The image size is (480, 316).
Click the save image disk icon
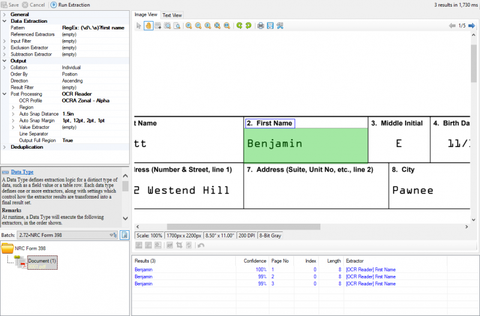point(270,26)
